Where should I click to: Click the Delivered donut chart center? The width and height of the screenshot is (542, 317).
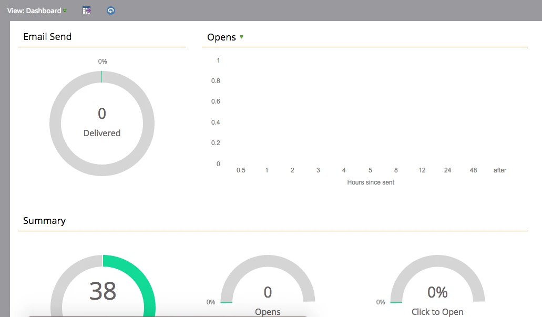pos(102,124)
